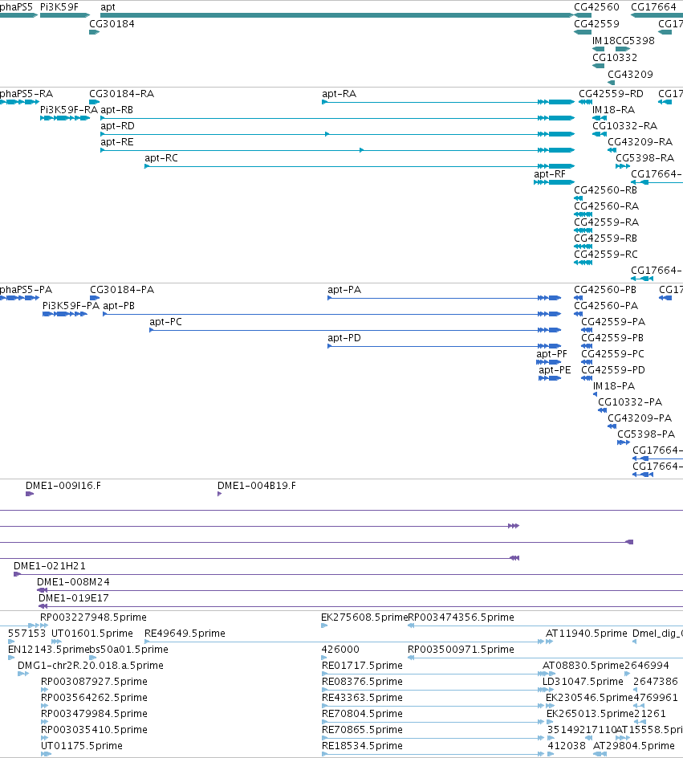Select the RE01717.5prime EST label
Screen dimensions: 683x758
[362, 665]
